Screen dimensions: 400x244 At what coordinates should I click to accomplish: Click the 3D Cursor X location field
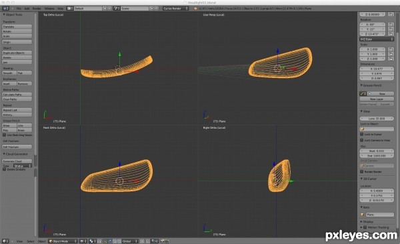click(377, 191)
